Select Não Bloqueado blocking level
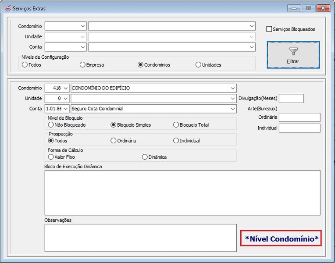This screenshot has width=335, height=263. coord(51,125)
